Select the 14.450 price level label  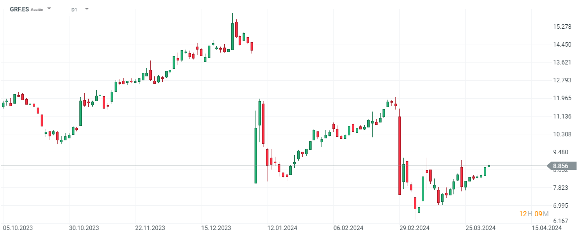[563, 45]
